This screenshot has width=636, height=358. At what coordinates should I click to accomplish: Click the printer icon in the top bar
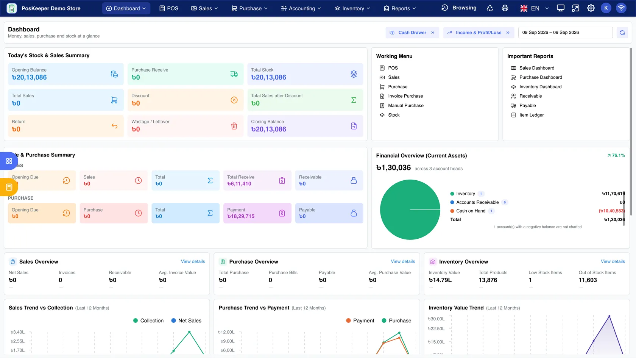(x=505, y=8)
